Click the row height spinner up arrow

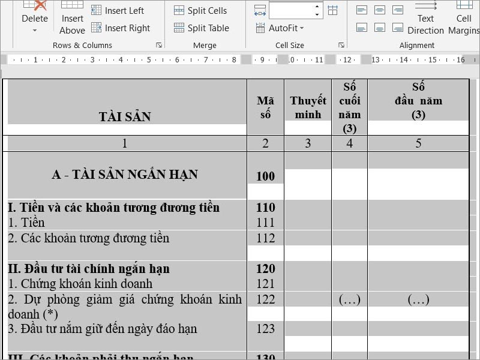(318, 5)
